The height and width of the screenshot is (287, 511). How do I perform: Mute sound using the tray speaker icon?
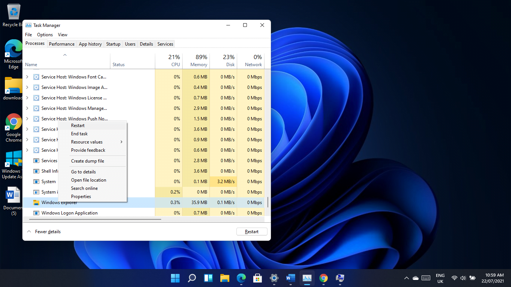coord(463,278)
